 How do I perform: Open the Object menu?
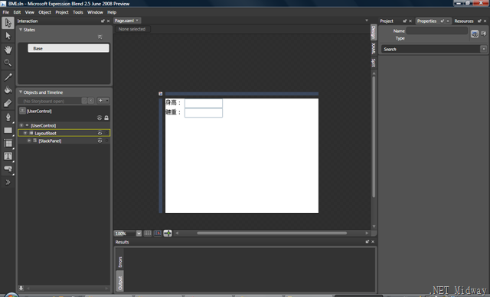click(44, 12)
